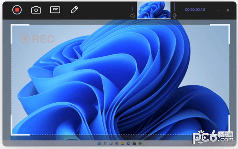Click the REC watermark in the capture area
Image resolution: width=238 pixels, height=149 pixels.
(x=37, y=39)
